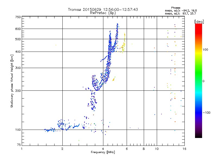Click the Tromsø 20150629 plot title
Image resolution: width=217 pixels, height=162 pixels.
click(103, 9)
